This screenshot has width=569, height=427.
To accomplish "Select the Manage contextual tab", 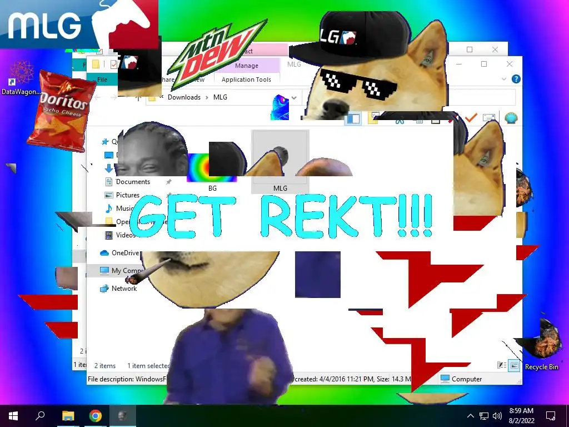I will 246,66.
